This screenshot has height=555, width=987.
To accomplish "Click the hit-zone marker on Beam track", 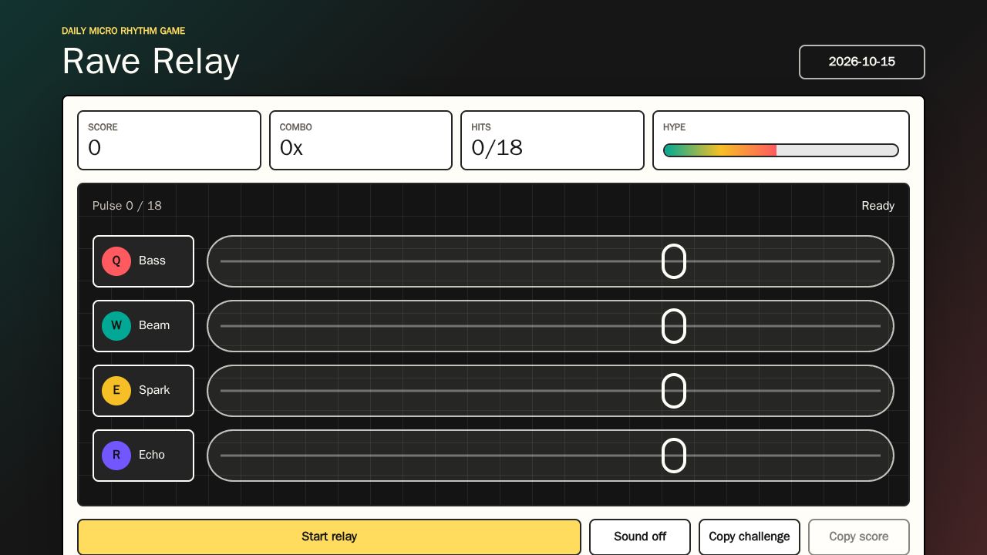I will pos(674,326).
